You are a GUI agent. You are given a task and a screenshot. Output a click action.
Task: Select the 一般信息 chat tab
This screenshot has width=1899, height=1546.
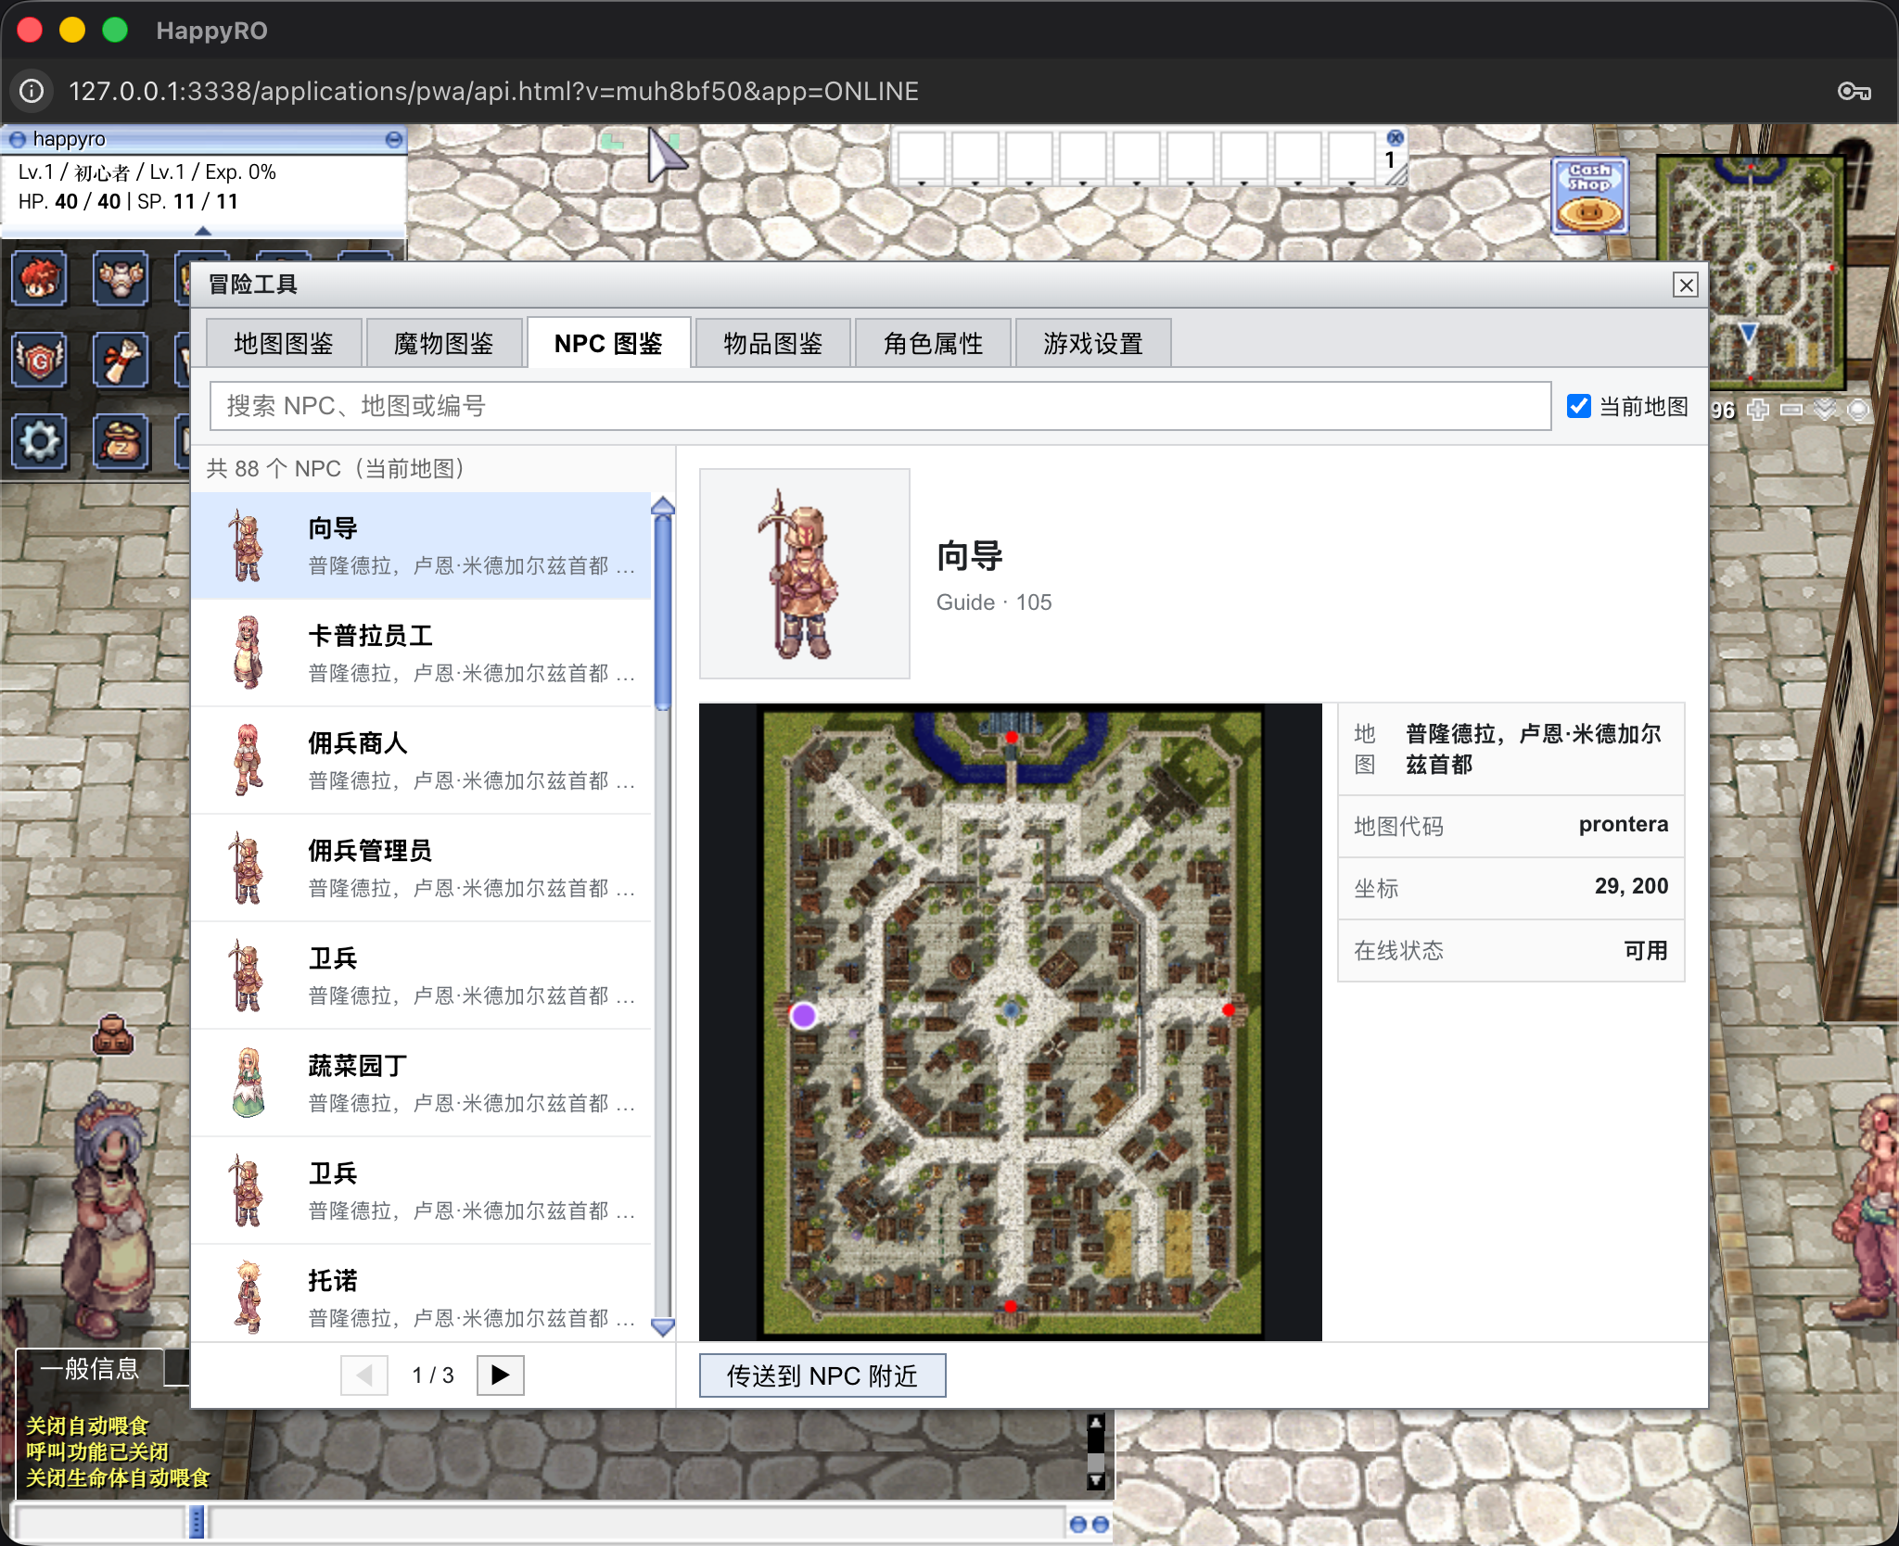[x=90, y=1368]
